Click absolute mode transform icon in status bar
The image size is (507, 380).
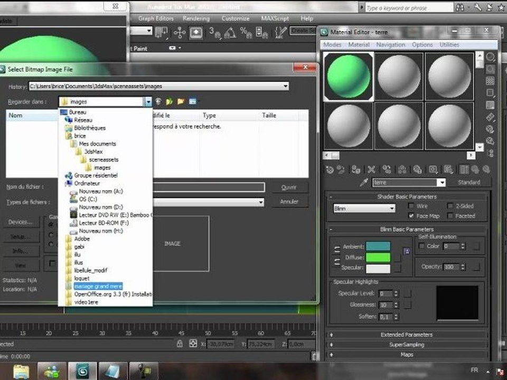[x=193, y=344]
